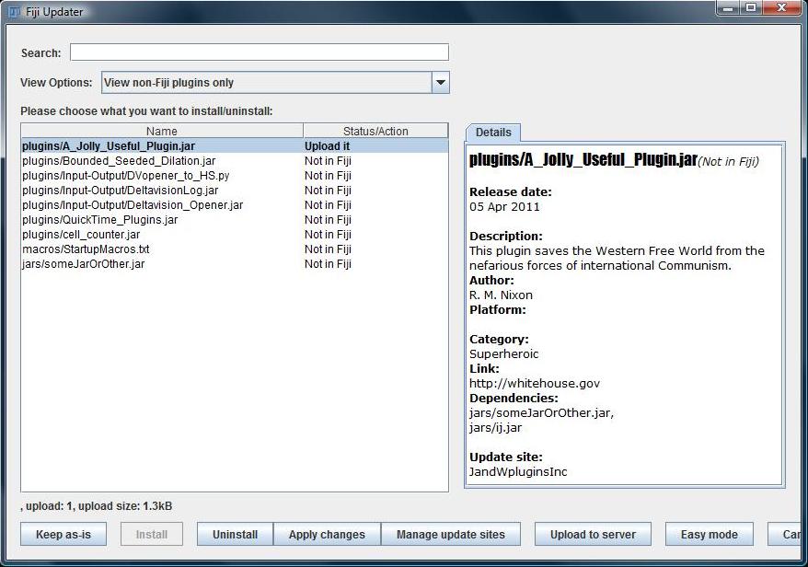Click the 'Superheroic' category value
808x567 pixels.
(x=504, y=354)
